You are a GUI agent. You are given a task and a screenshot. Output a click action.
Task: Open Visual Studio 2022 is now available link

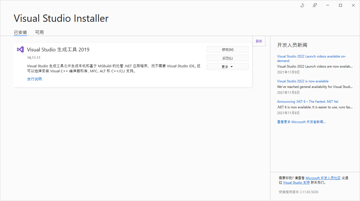click(303, 81)
